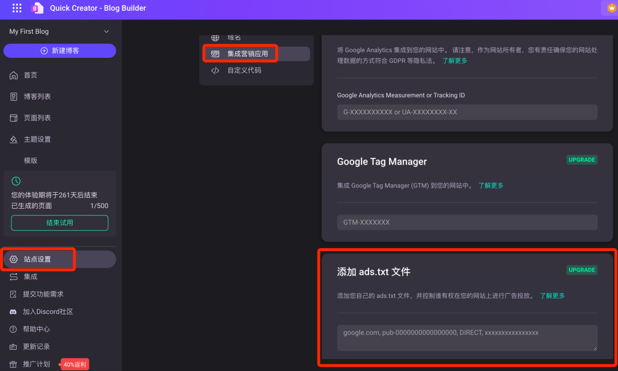The width and height of the screenshot is (618, 371).
Task: Click the Quick Creator - Blog Builder title
Action: click(x=98, y=8)
